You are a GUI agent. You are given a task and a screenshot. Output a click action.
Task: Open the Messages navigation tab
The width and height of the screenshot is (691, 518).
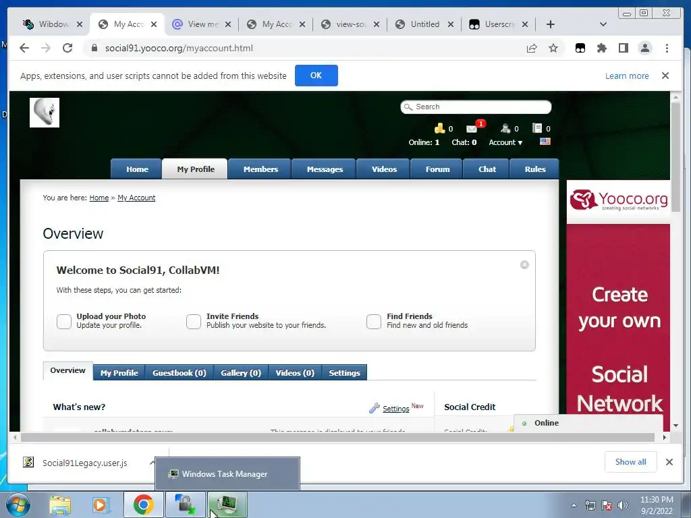(x=325, y=169)
